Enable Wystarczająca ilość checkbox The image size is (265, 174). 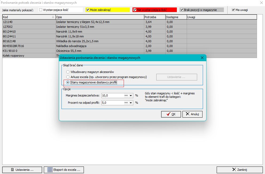click(41, 10)
